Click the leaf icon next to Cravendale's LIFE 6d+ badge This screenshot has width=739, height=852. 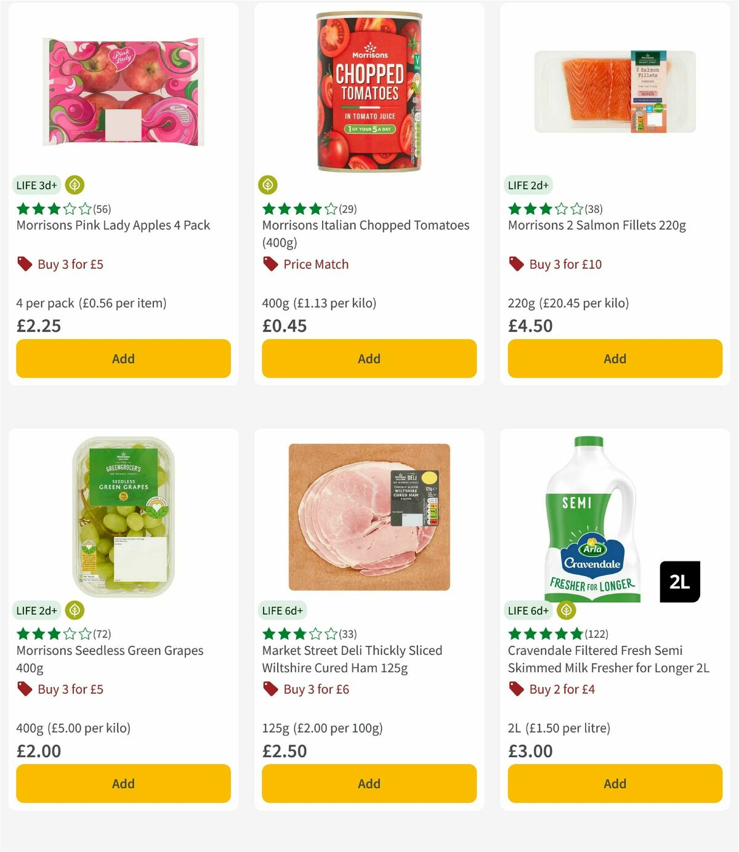click(x=565, y=610)
